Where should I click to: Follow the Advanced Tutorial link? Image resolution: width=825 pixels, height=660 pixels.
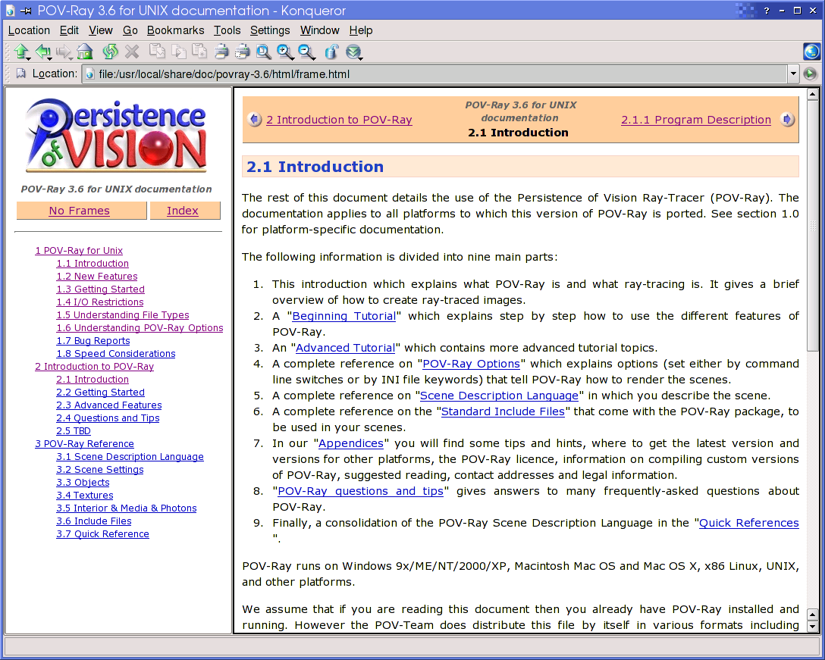[x=345, y=348]
